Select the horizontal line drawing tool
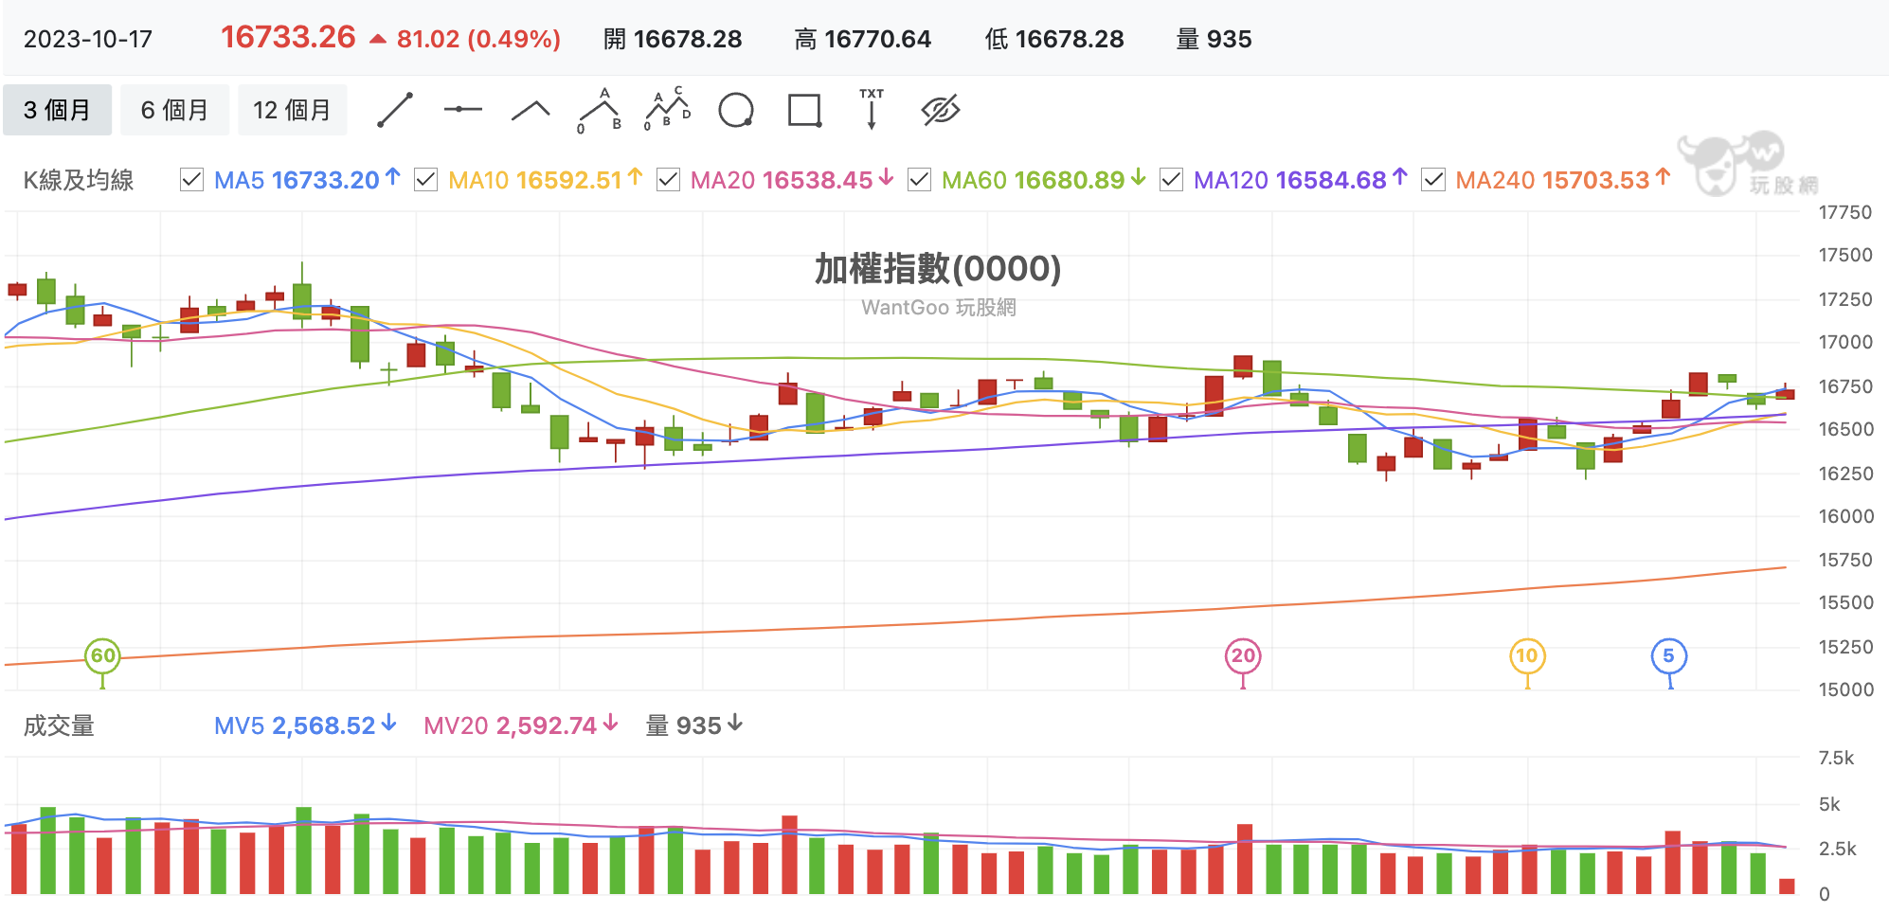 click(x=462, y=110)
